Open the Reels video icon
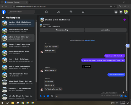131x105 pixels. pos(71,12)
